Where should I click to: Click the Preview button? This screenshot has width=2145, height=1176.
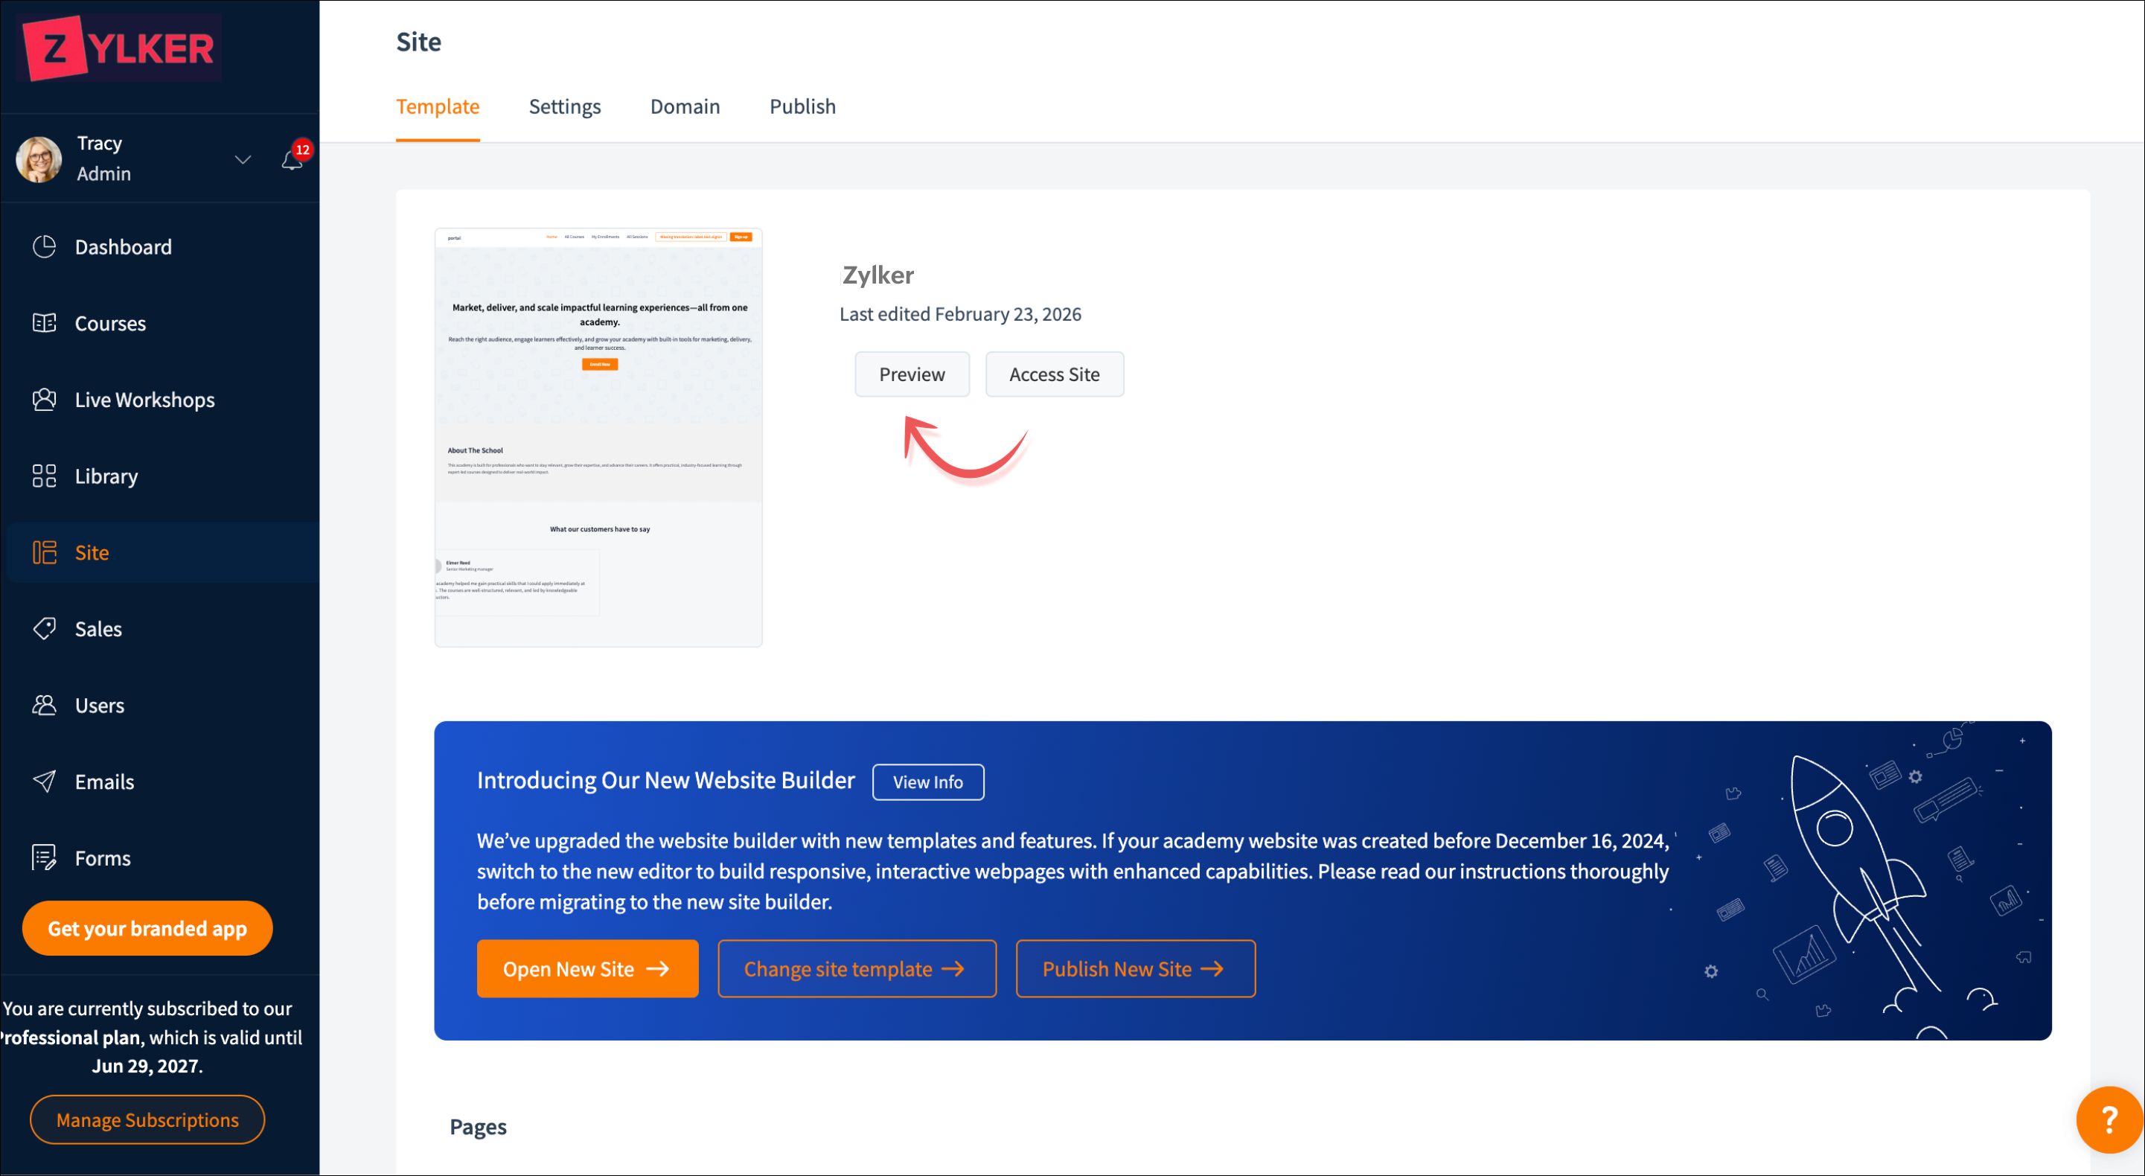(x=912, y=375)
